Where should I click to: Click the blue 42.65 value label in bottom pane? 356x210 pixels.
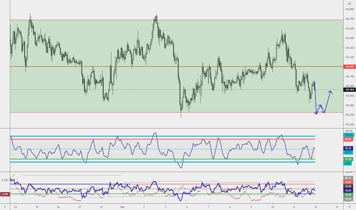[348, 191]
